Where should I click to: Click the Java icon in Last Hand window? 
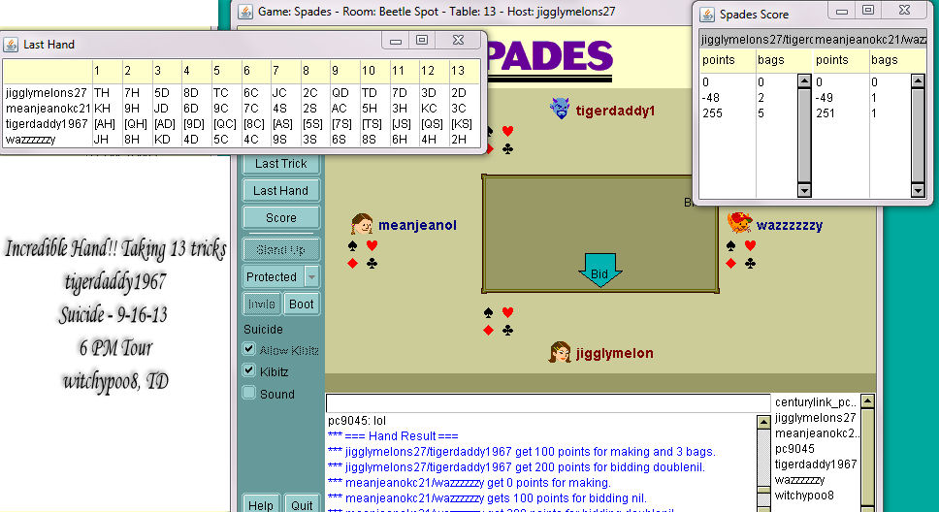pyautogui.click(x=11, y=45)
